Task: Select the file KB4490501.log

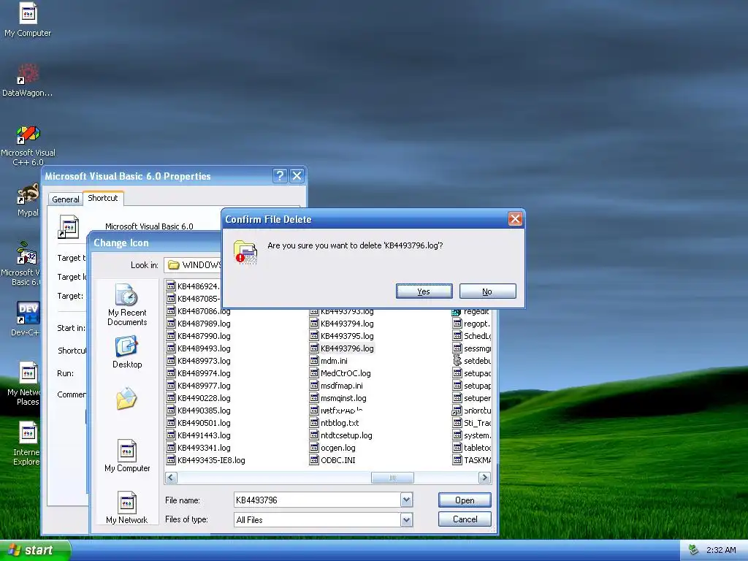Action: (199, 423)
